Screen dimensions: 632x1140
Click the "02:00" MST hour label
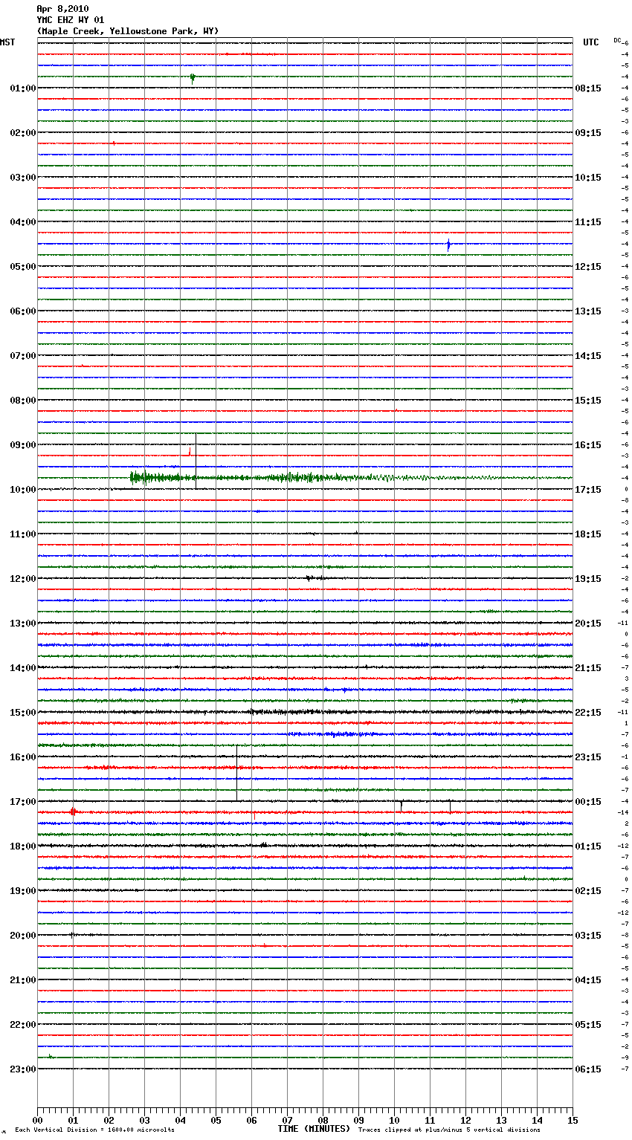(23, 133)
